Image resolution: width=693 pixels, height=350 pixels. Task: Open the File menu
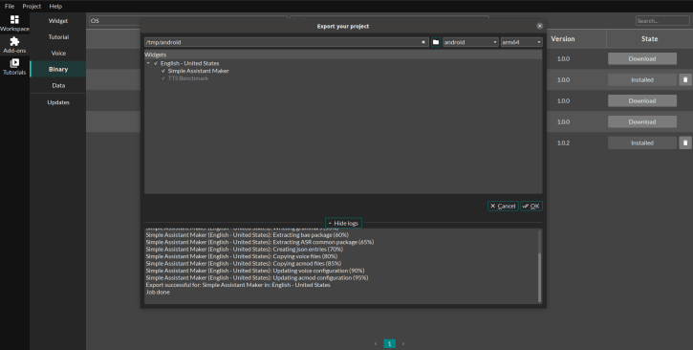pyautogui.click(x=10, y=6)
